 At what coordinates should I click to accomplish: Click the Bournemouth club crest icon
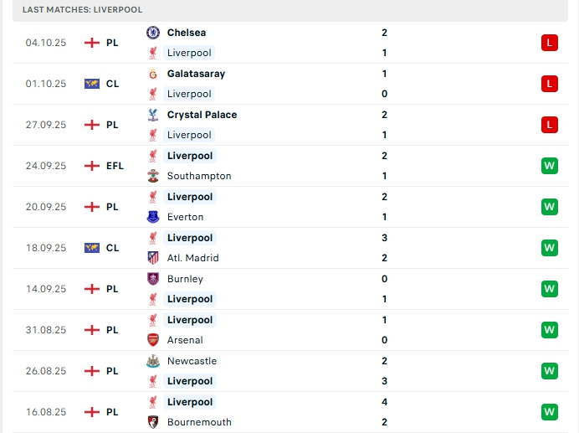pyautogui.click(x=153, y=422)
